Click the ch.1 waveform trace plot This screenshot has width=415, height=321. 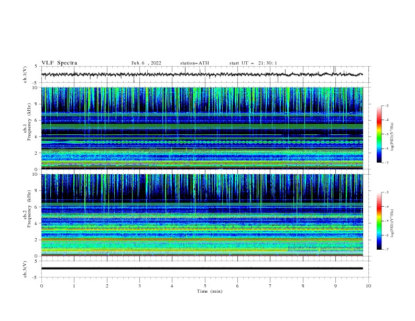coord(202,74)
